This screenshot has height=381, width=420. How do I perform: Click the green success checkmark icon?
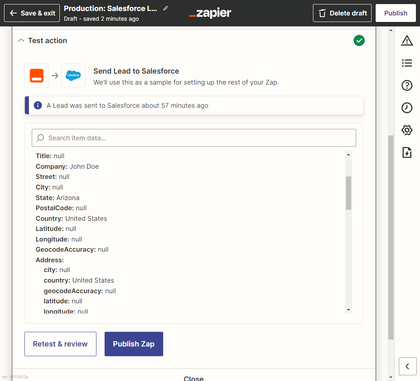[359, 40]
